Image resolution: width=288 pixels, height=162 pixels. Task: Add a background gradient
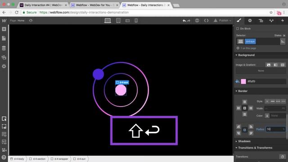pyautogui.click(x=275, y=65)
